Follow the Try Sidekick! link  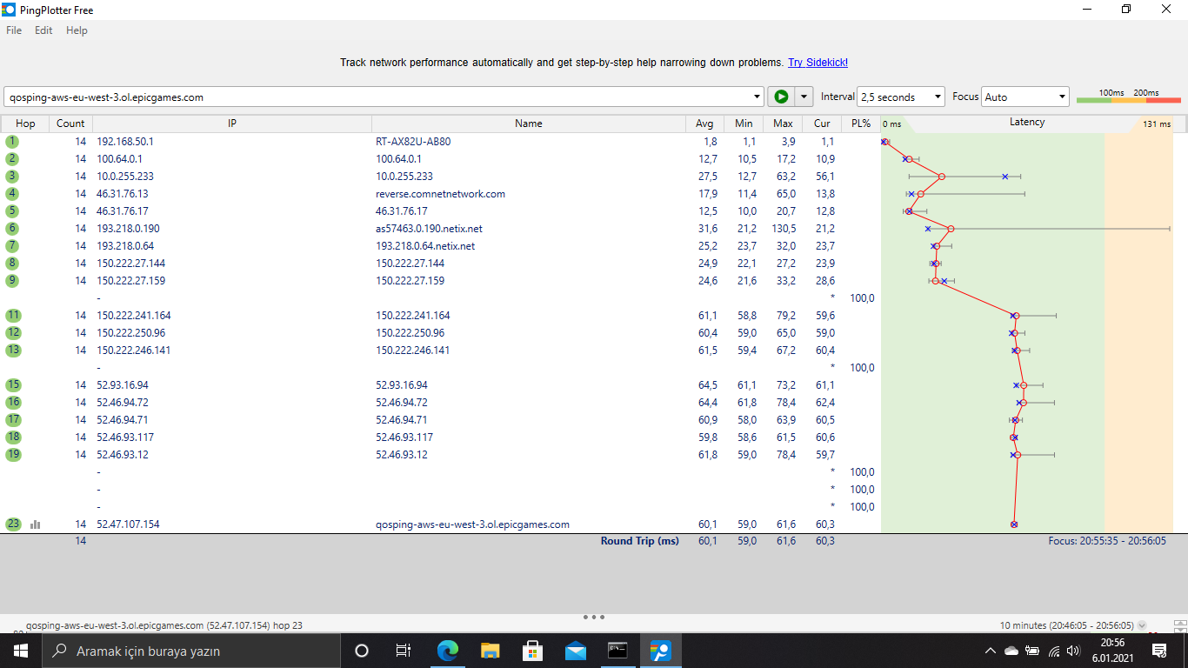tap(818, 63)
